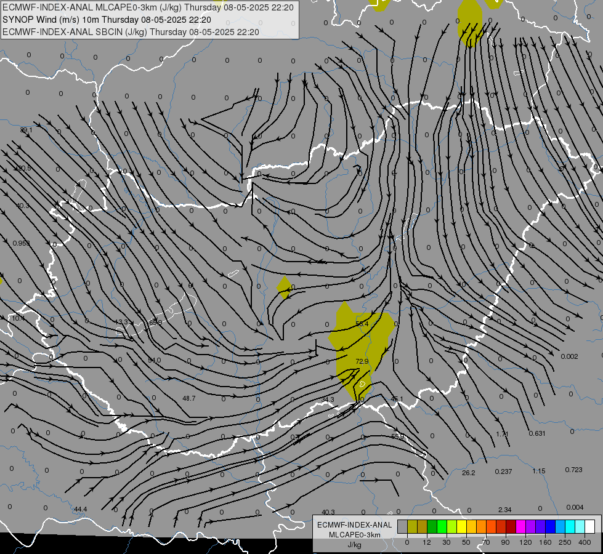This screenshot has height=554, width=603.
Task: Click the 'ECMWF-INDEX-ANAL SBCIN' title line
Action: tap(131, 32)
